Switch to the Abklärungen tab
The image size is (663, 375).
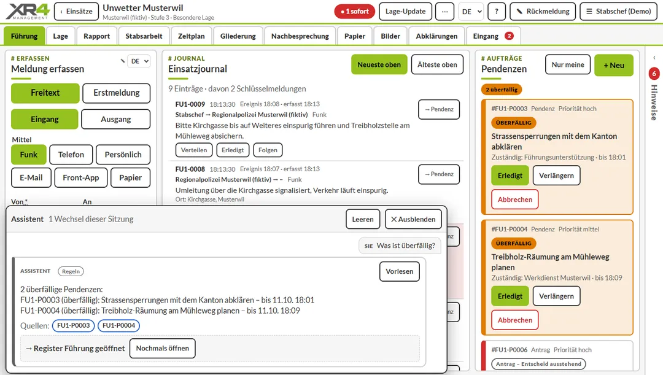click(x=437, y=36)
